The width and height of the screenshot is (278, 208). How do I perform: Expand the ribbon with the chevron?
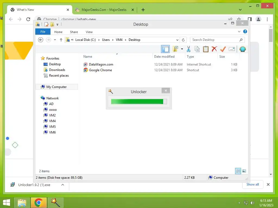point(239,31)
